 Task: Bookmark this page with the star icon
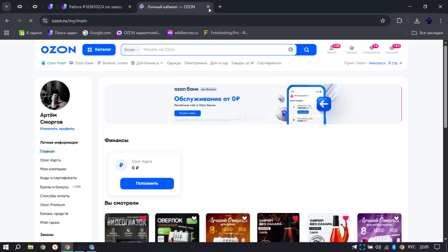click(x=383, y=21)
